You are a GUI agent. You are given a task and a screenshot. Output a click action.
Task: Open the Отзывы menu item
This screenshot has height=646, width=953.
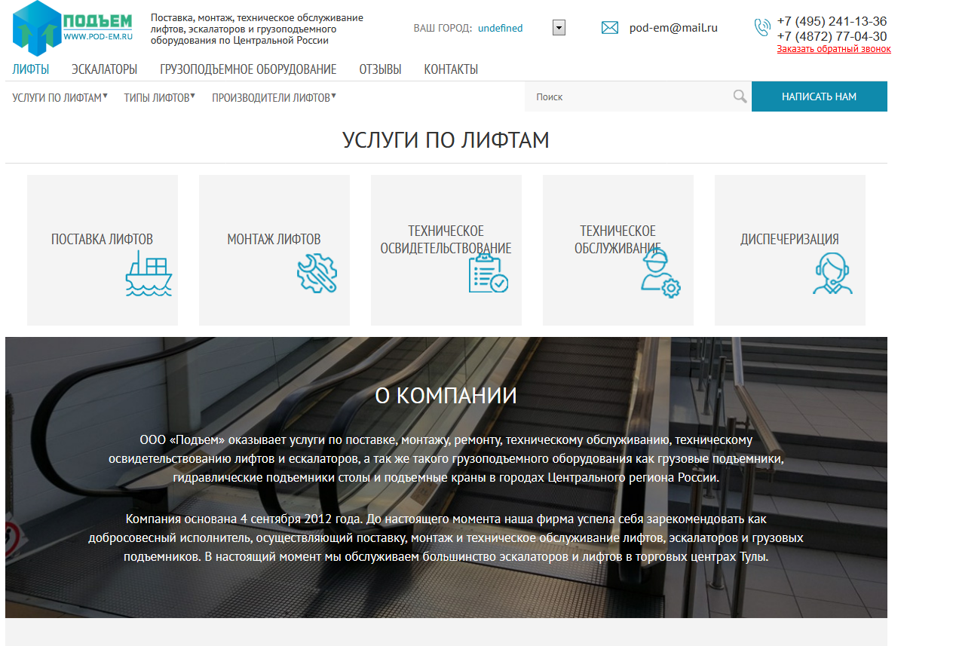[380, 69]
